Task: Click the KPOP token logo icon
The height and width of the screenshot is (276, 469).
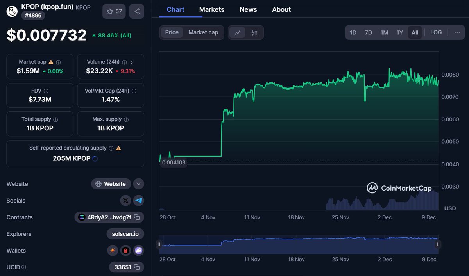Action: click(x=12, y=11)
